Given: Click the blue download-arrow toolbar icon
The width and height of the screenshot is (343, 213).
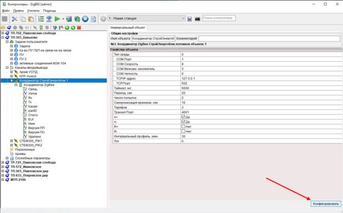Looking at the screenshot, I should 49,19.
